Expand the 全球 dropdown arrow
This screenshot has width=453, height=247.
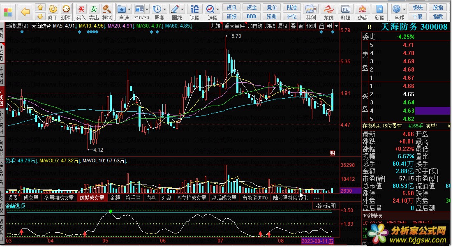pos(404,9)
